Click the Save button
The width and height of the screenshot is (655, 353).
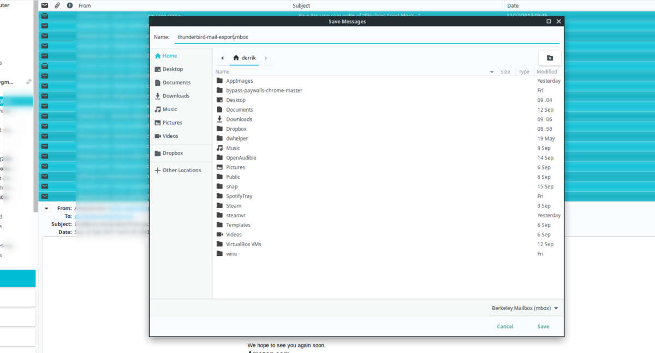pos(543,326)
